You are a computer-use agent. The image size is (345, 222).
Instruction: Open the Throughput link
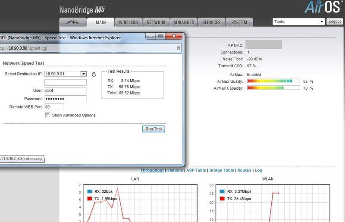[152, 170]
